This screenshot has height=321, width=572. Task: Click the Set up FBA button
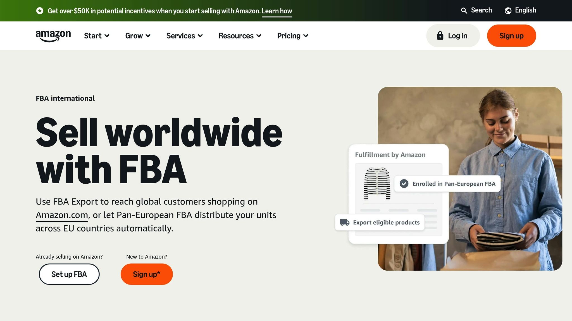(x=69, y=274)
